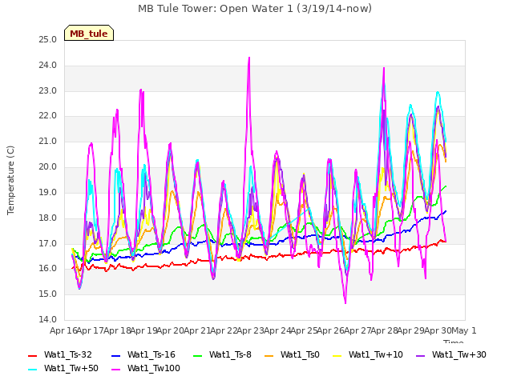Select the purple Wat1_Tw+30 legend swatch
The height and width of the screenshot is (384, 513).
pyautogui.click(x=420, y=355)
